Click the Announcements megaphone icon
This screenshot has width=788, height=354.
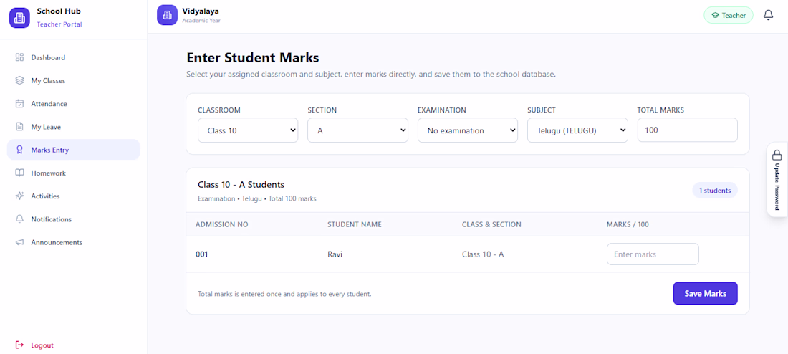(x=19, y=242)
